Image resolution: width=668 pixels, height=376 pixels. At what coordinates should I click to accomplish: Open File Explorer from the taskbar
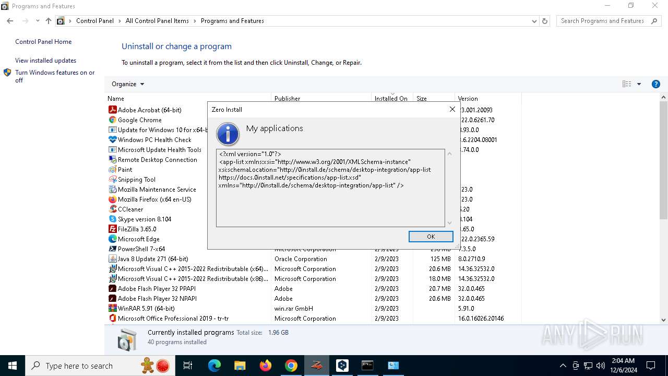(x=240, y=366)
